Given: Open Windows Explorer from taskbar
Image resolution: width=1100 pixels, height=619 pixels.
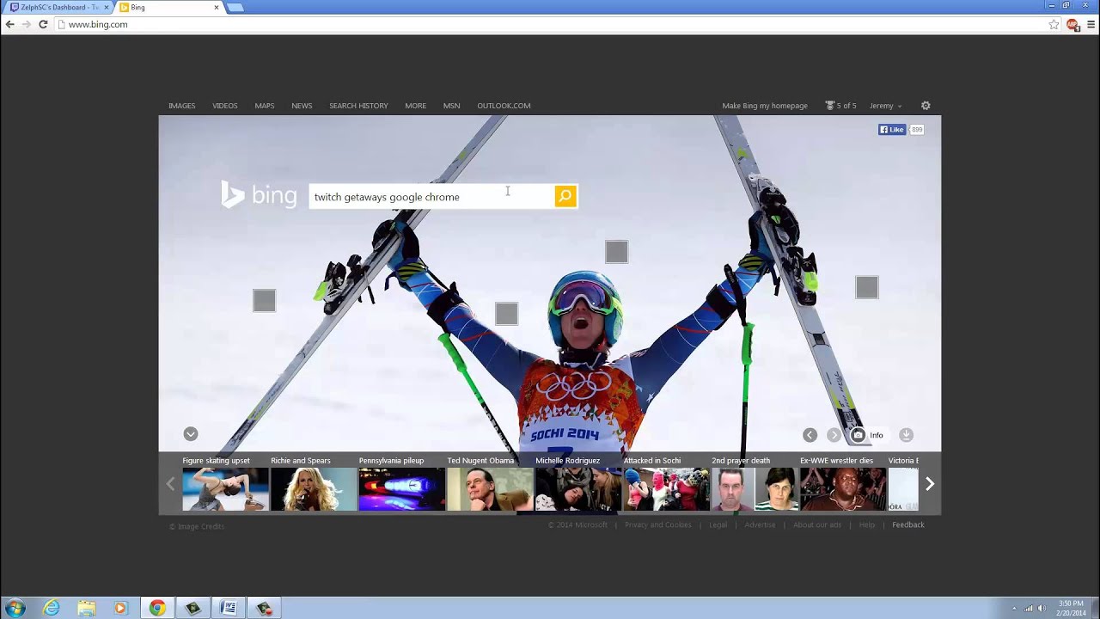Looking at the screenshot, I should click(87, 608).
